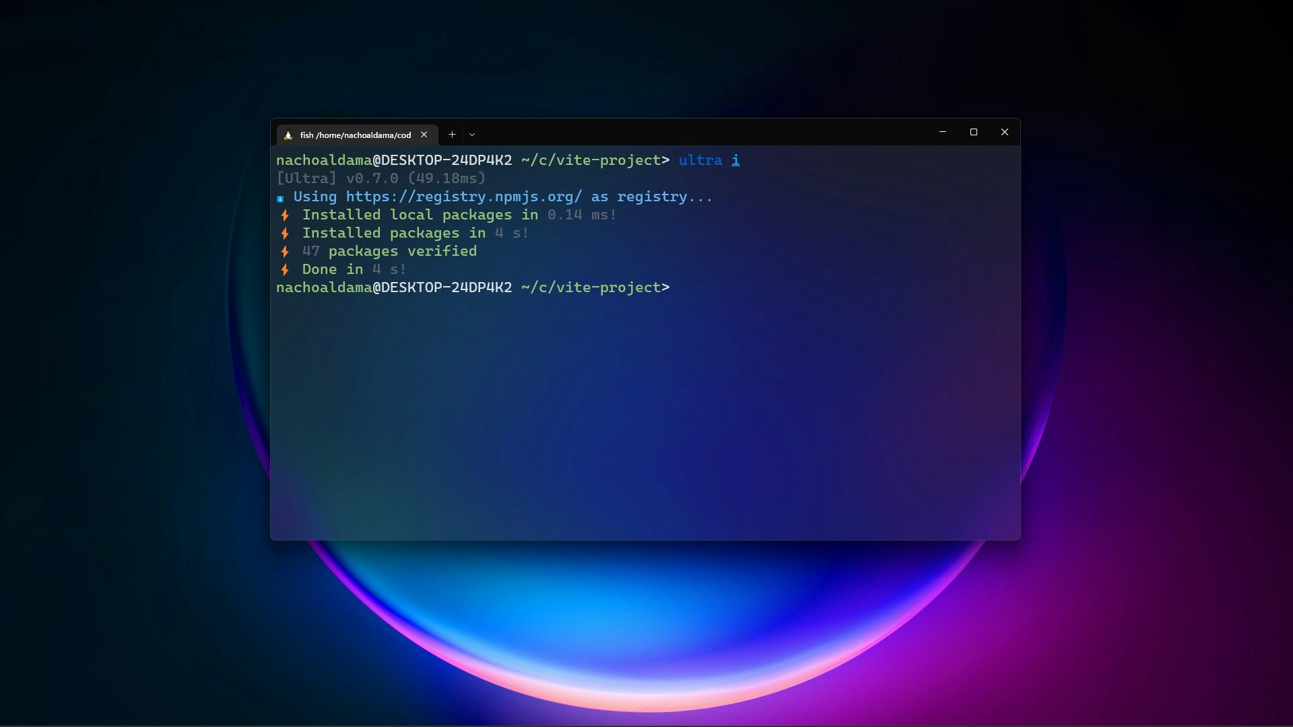Close the fish terminal tab
Viewport: 1293px width, 727px height.
point(424,135)
